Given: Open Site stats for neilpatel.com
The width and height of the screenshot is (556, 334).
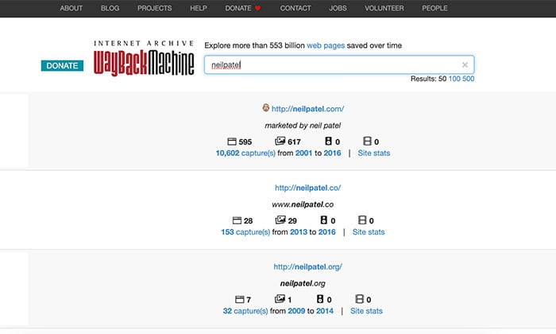Looking at the screenshot, I should click(x=374, y=153).
